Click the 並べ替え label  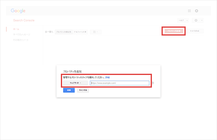[x=49, y=32]
